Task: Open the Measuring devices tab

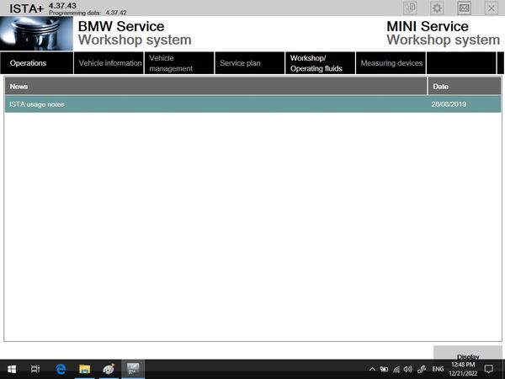Action: [391, 63]
